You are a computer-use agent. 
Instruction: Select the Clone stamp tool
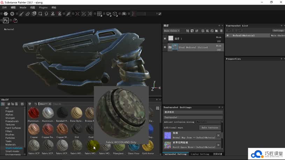tap(53, 14)
